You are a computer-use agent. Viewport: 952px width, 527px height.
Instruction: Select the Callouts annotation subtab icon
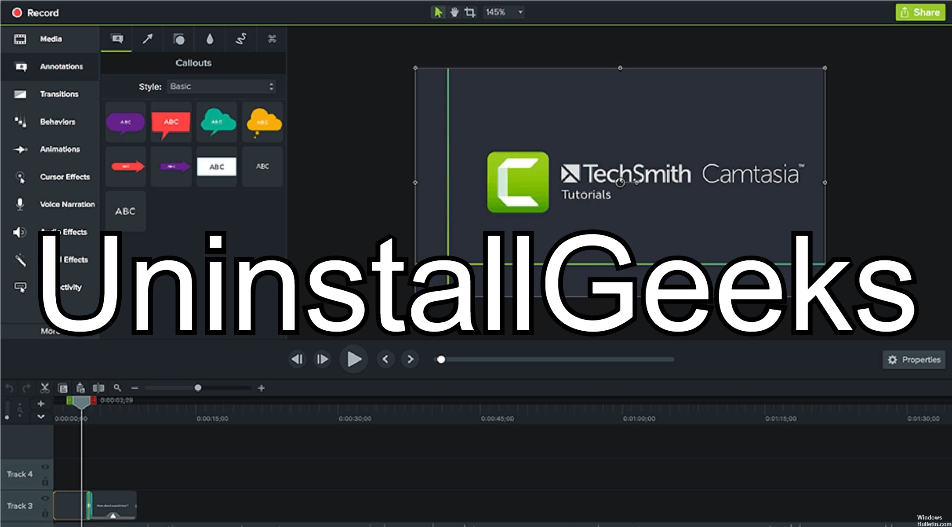tap(117, 39)
